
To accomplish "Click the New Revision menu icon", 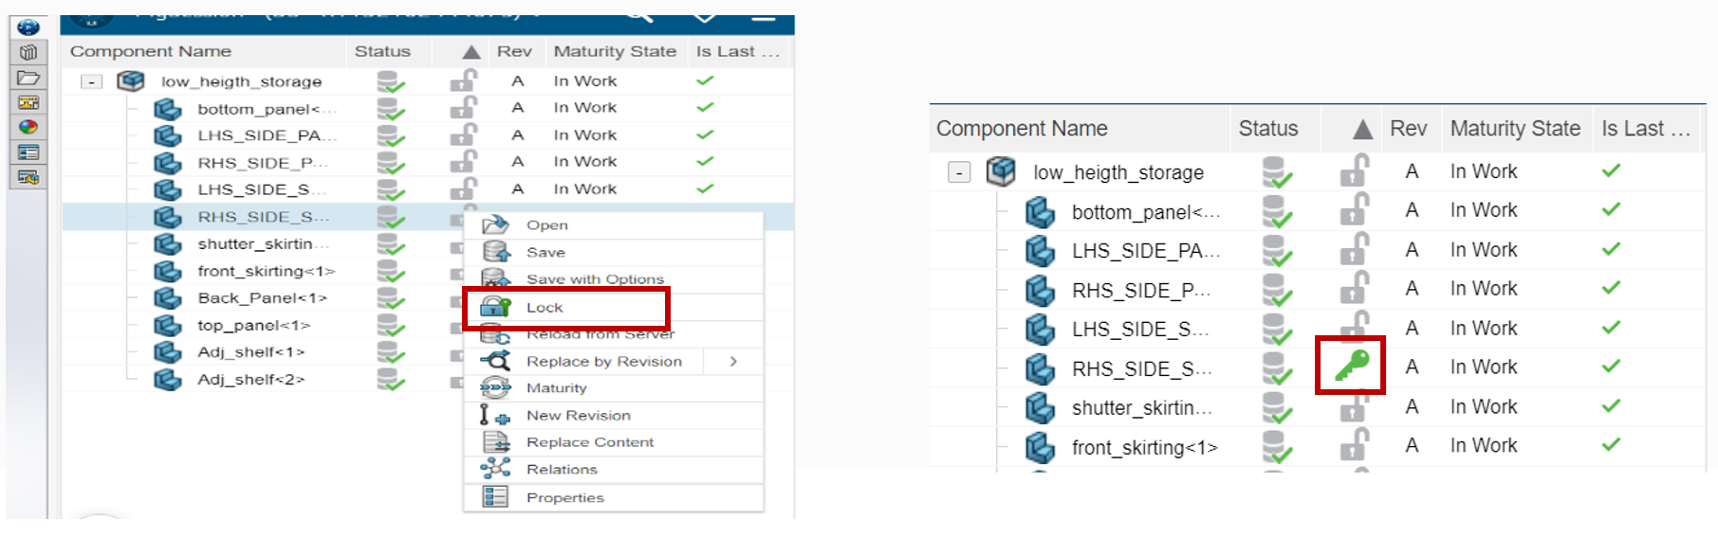I will coord(495,416).
